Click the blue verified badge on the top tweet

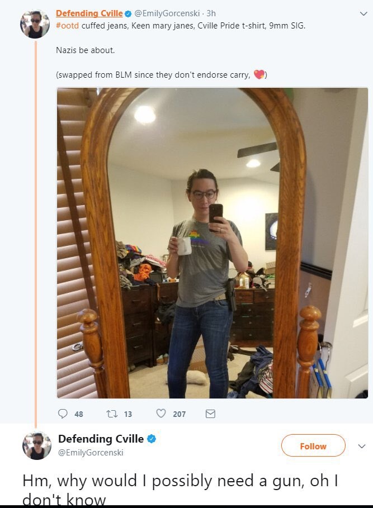128,13
